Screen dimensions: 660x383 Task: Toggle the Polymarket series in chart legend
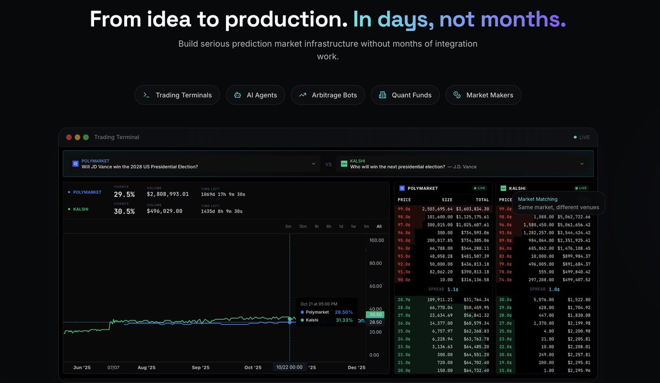click(85, 192)
